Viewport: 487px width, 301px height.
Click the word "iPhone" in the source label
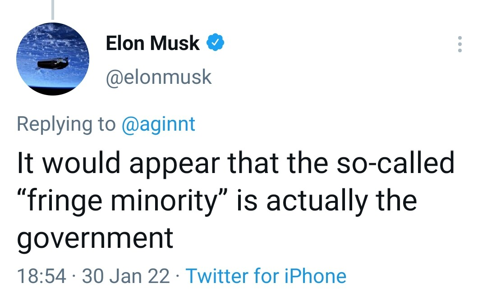(x=316, y=275)
